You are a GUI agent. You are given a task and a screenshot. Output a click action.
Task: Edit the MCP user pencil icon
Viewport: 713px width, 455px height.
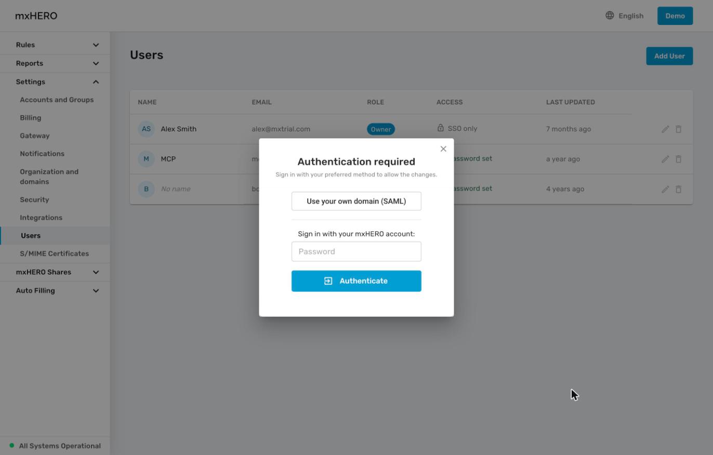pyautogui.click(x=665, y=159)
